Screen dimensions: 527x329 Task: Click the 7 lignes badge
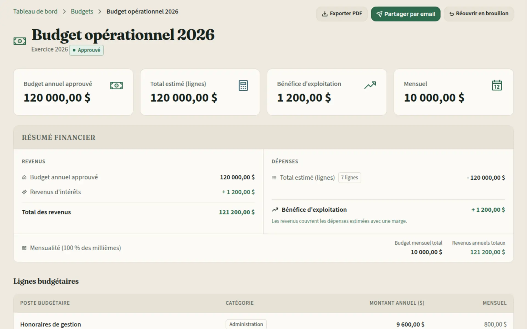click(349, 178)
